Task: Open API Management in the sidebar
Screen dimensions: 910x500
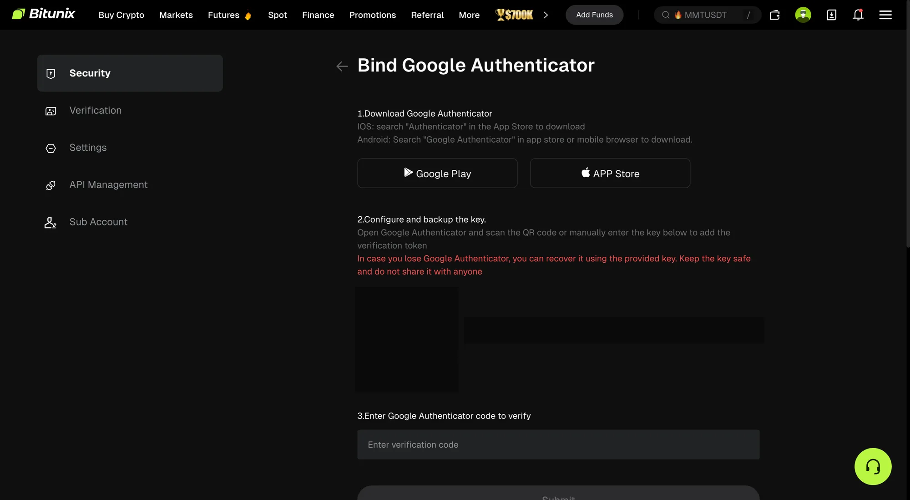Action: coord(130,185)
